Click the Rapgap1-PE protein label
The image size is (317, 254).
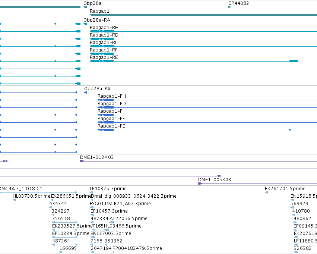(111, 126)
